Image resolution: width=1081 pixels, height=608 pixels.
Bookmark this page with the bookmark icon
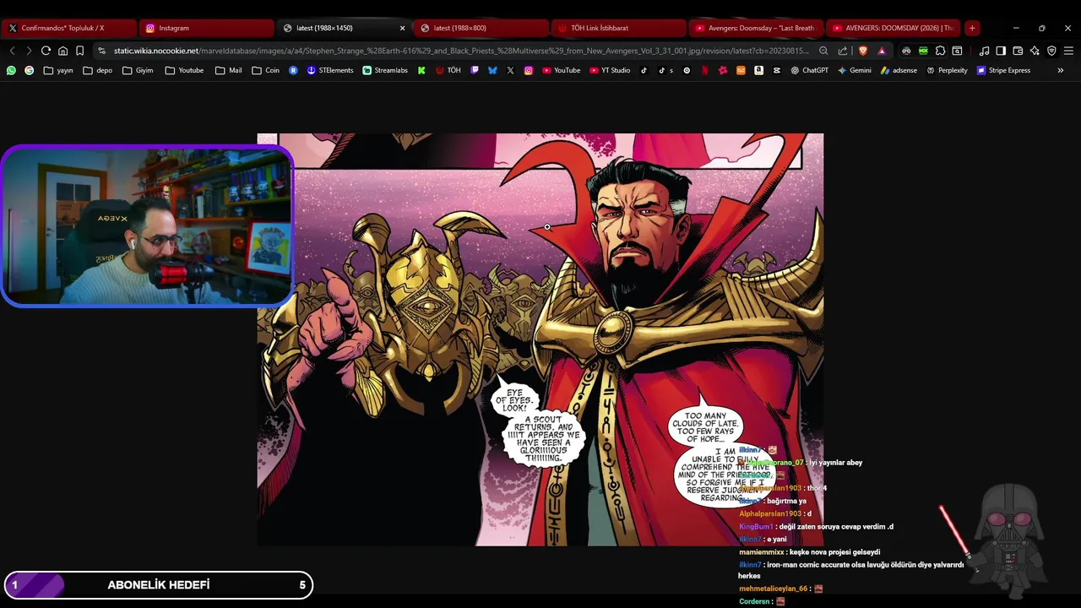[79, 51]
